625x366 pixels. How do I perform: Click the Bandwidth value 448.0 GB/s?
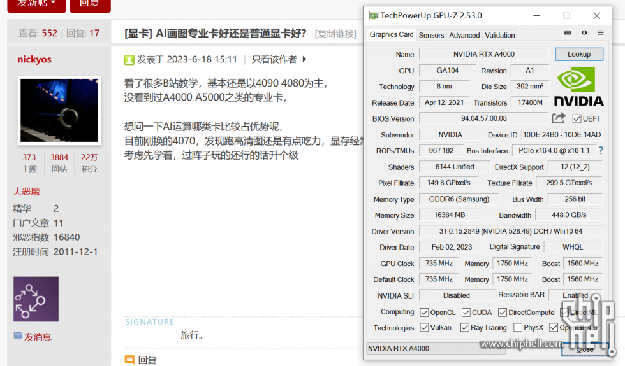tap(569, 215)
